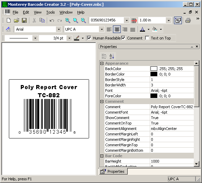The height and width of the screenshot is (183, 202).
Task: Click the Save floppy disk icon
Action: 24,20
